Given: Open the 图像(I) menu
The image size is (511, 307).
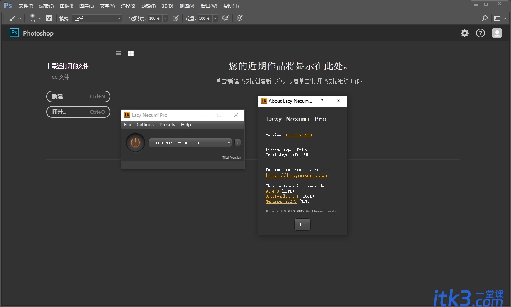Looking at the screenshot, I should pyautogui.click(x=66, y=6).
